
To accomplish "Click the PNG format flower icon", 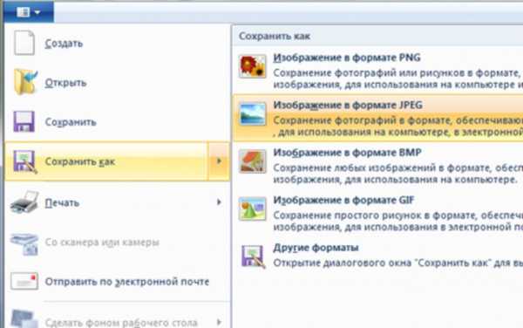I will pos(253,66).
